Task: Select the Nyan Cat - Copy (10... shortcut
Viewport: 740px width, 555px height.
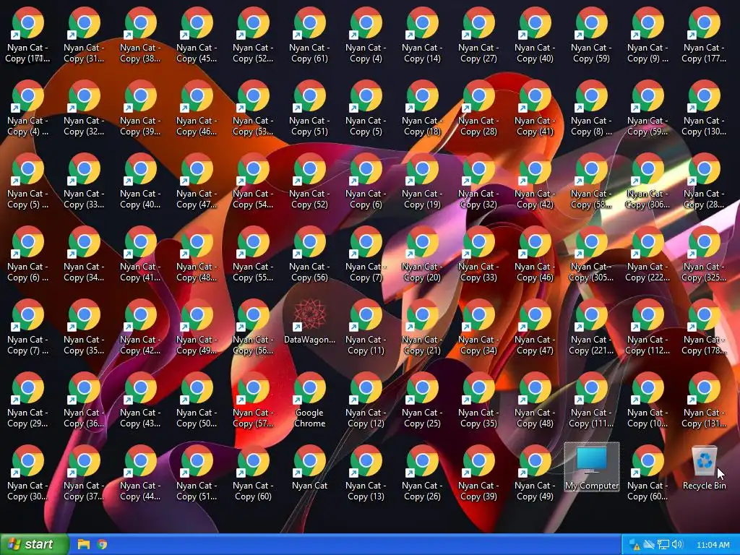Action: pos(647,400)
